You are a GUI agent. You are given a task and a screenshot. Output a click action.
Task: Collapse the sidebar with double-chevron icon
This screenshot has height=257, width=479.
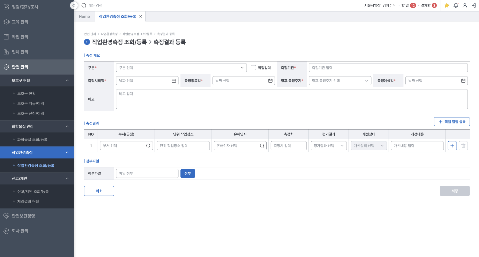pos(74,5)
